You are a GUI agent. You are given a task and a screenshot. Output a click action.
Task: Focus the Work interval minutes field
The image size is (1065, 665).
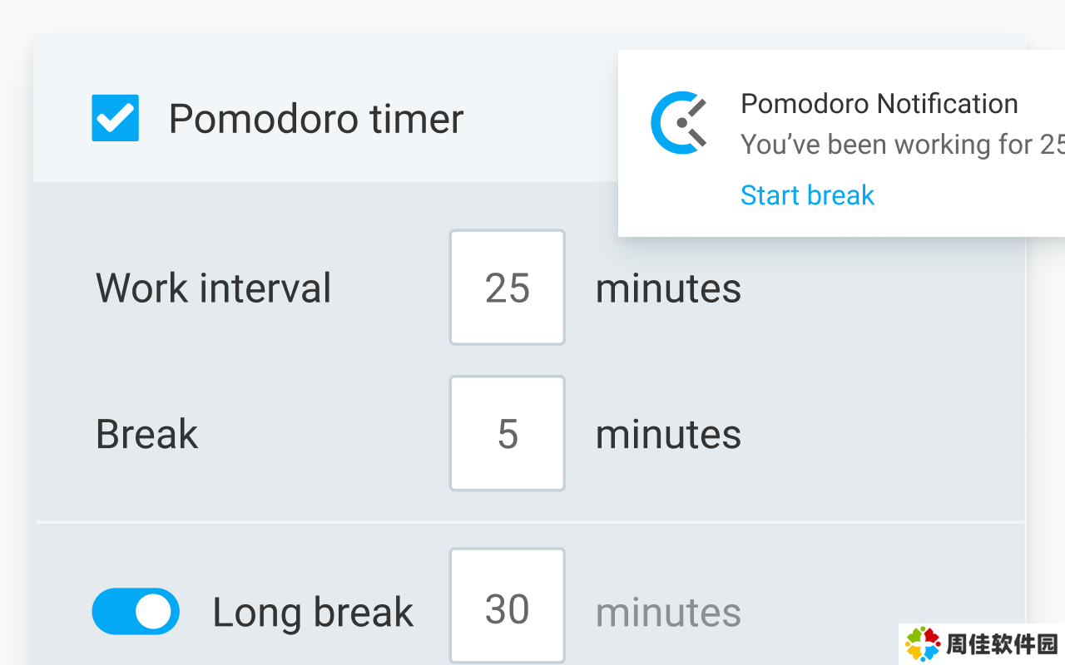click(x=508, y=288)
